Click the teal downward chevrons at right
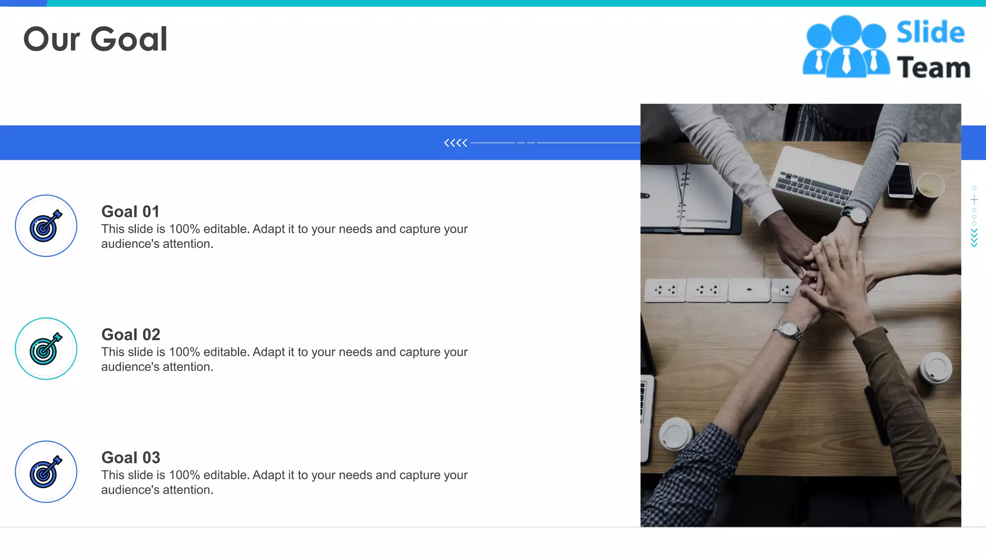986x555 pixels. [974, 238]
